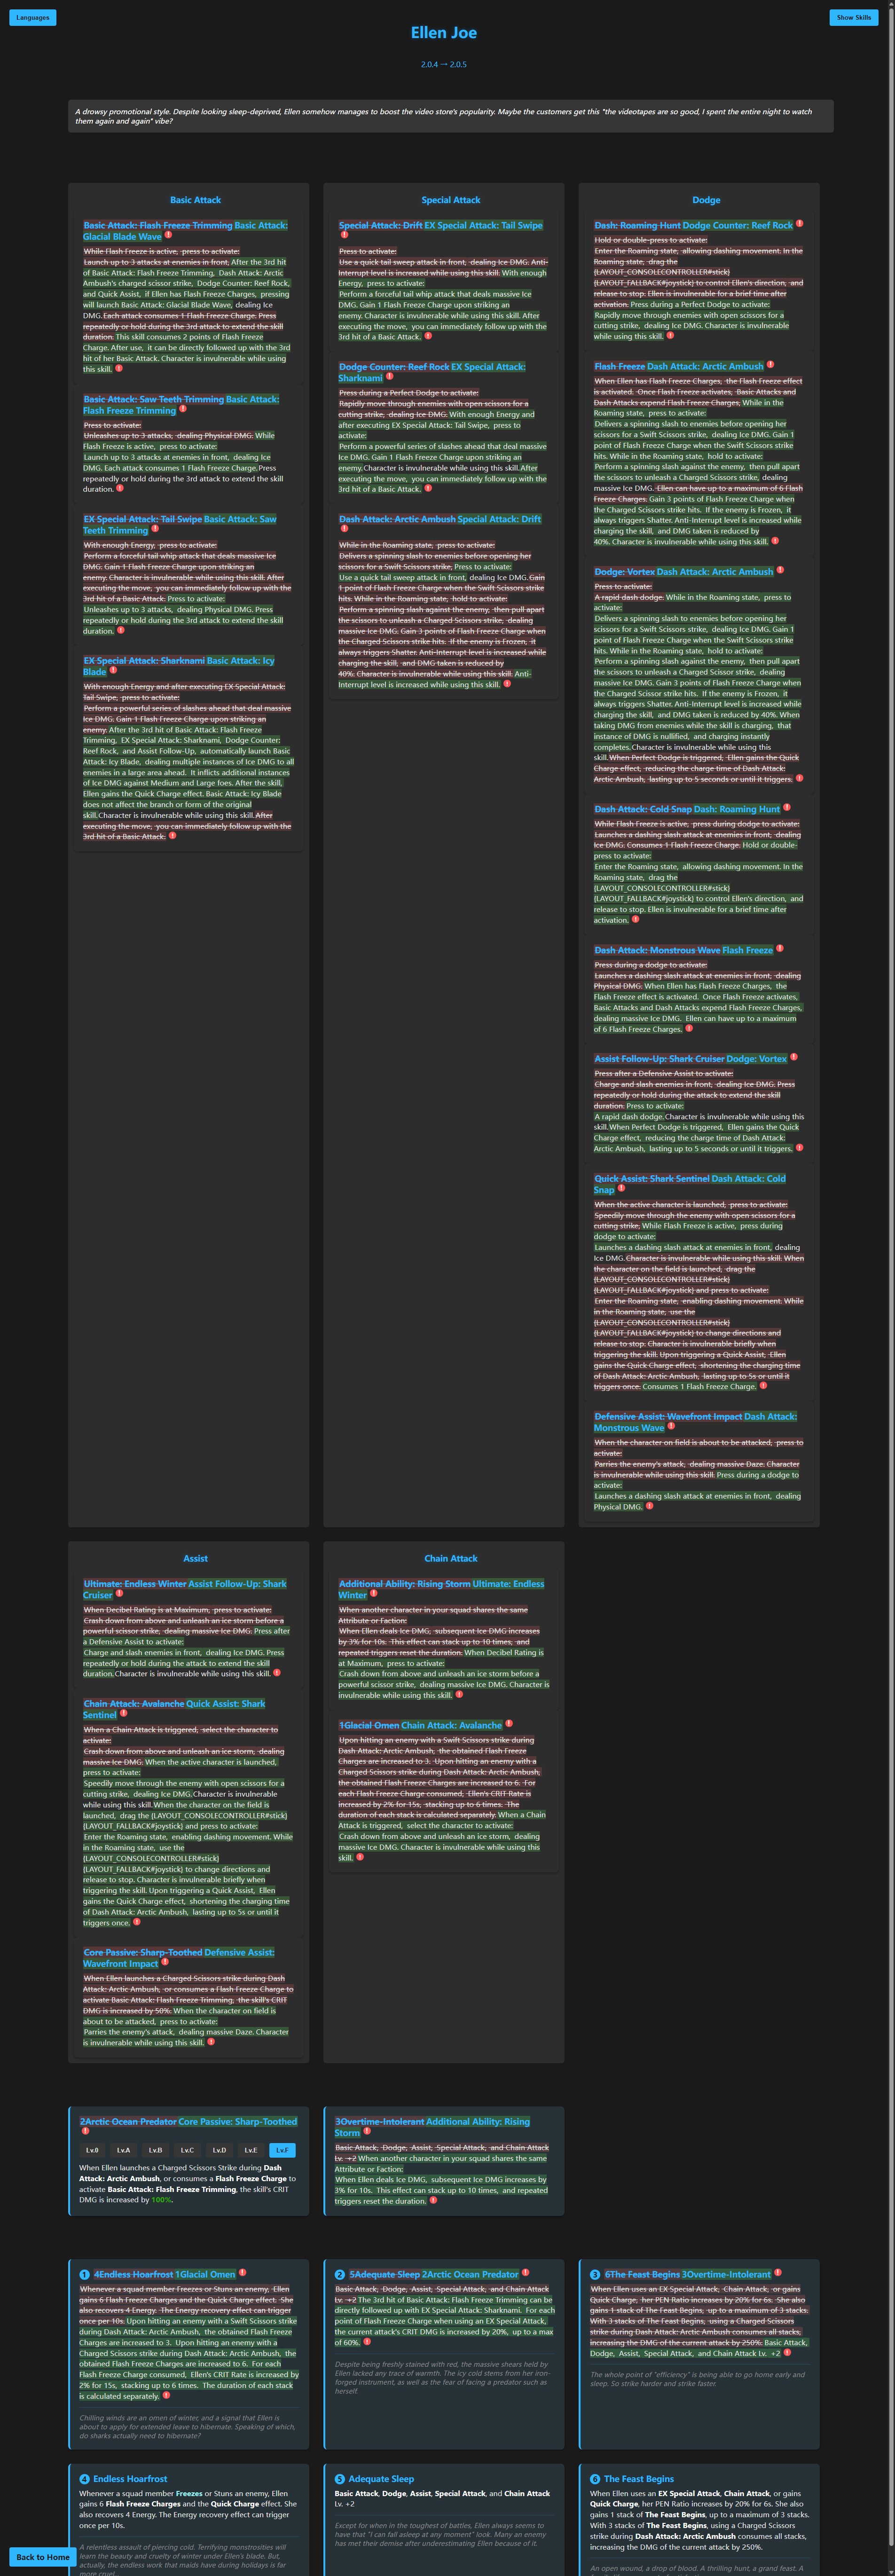Image resolution: width=895 pixels, height=2576 pixels.
Task: Click warning icon beside Dash: Roaming Hunt title
Action: [x=787, y=807]
